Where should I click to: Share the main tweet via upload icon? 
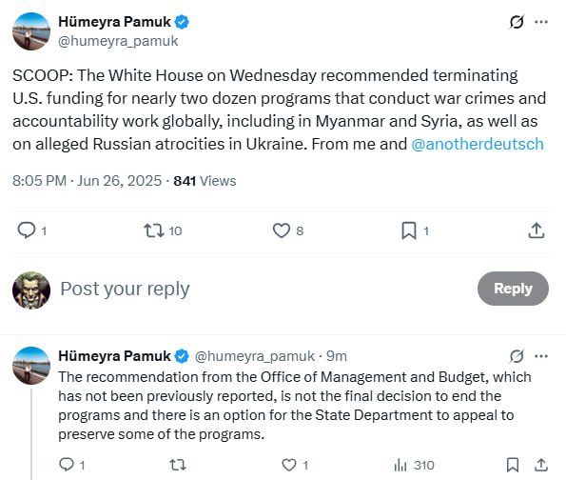coord(537,230)
